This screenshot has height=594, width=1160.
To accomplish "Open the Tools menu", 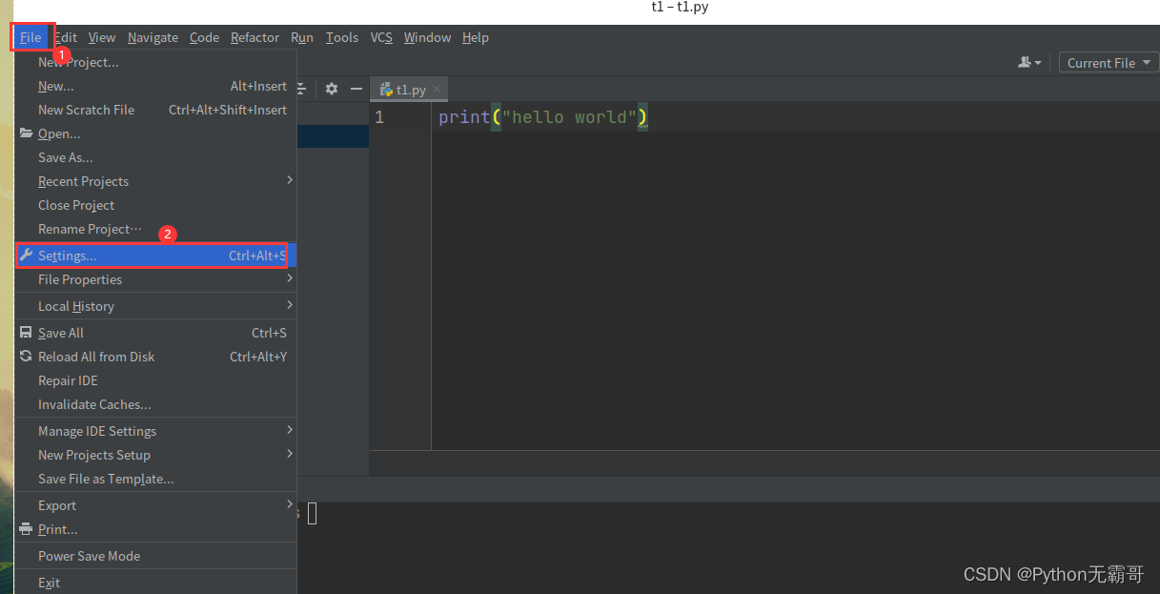I will (342, 37).
